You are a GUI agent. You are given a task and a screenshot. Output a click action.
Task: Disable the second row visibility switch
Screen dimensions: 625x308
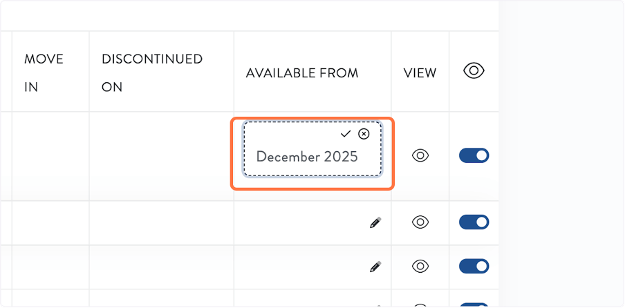[474, 222]
